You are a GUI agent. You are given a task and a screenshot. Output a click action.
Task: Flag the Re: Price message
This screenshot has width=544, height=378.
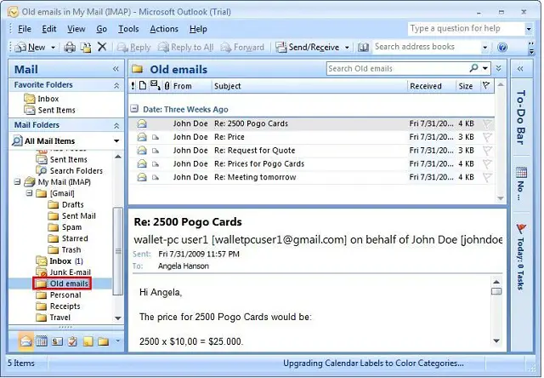coord(487,137)
